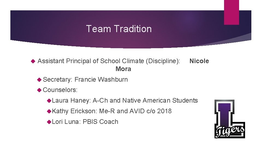Click the Secretary: label
This screenshot has width=262, height=147.
(58, 79)
